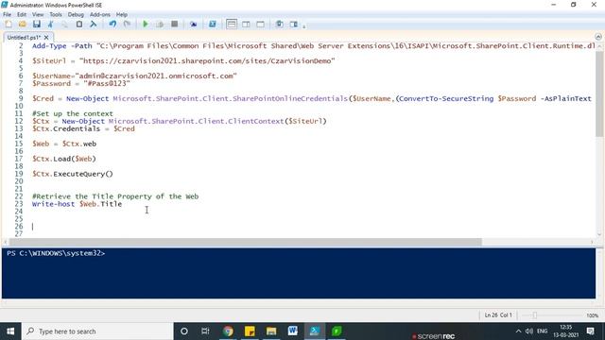This screenshot has width=605, height=340.
Task: Paste from clipboard icon
Action: (78, 25)
